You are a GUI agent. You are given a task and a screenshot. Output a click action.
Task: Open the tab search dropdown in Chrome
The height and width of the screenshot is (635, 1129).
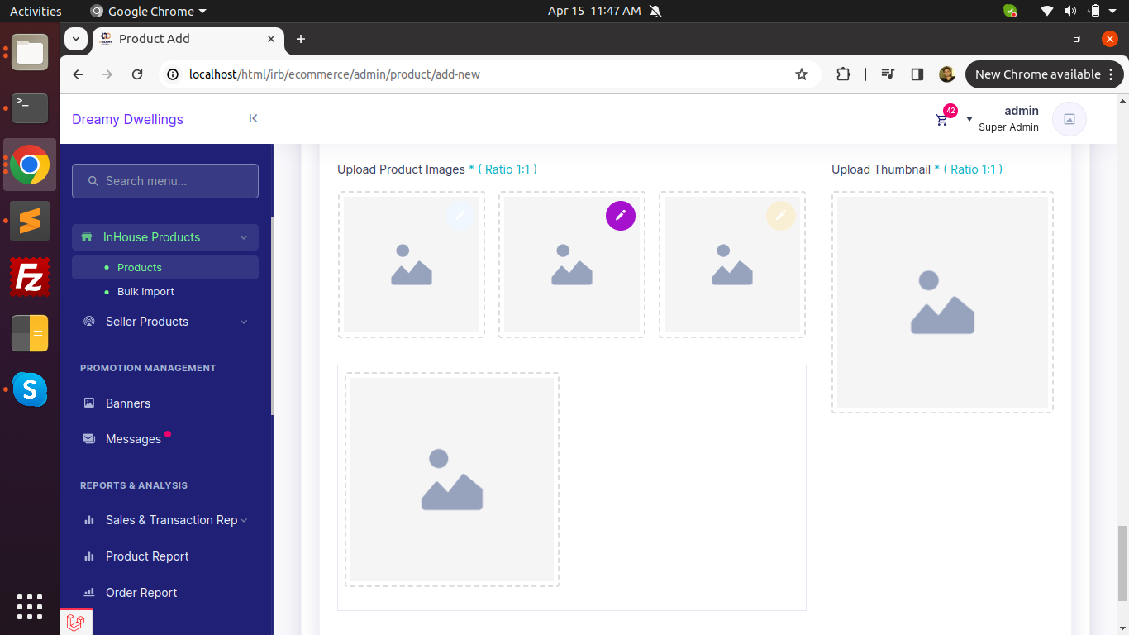coord(76,39)
